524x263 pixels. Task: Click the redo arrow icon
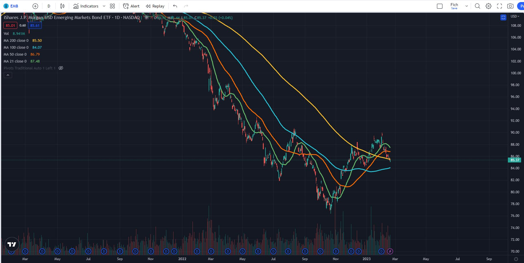(x=186, y=6)
